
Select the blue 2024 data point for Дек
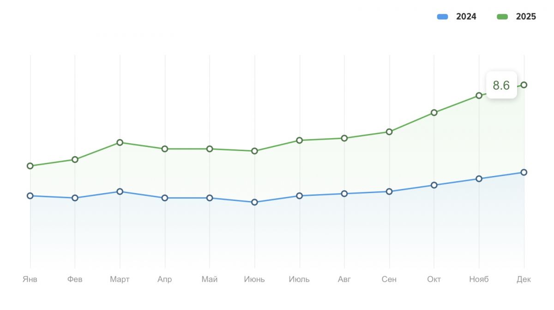tap(524, 172)
